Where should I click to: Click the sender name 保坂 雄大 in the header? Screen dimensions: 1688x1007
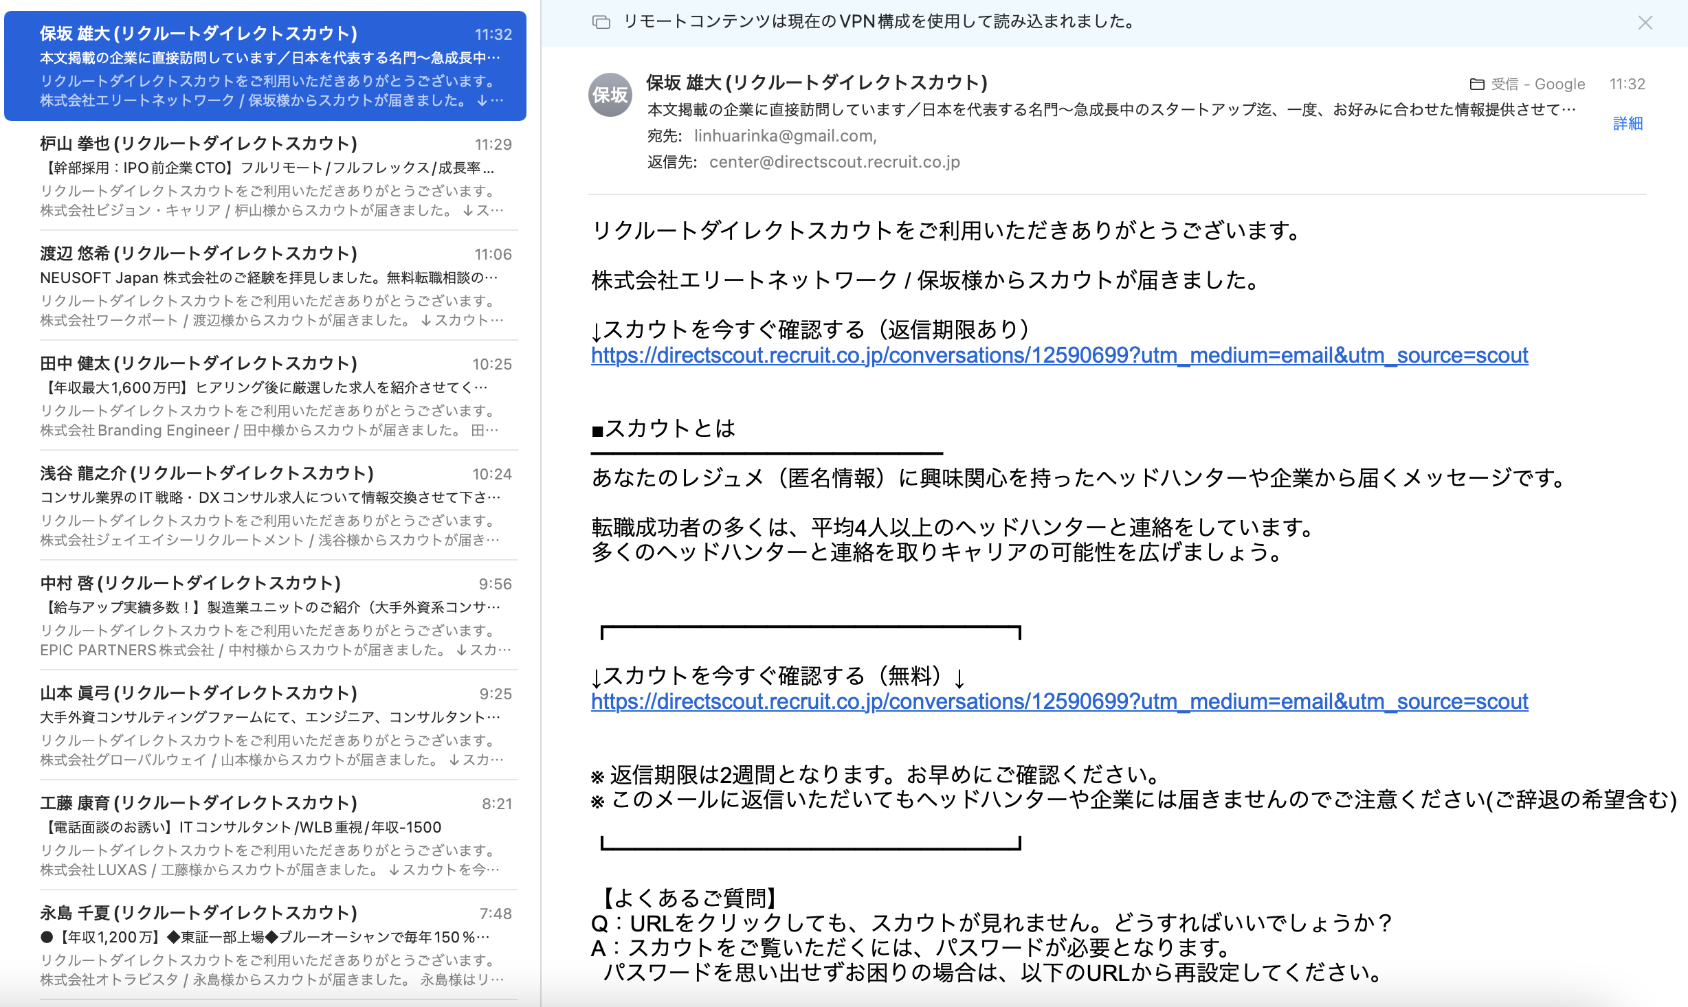pyautogui.click(x=817, y=83)
